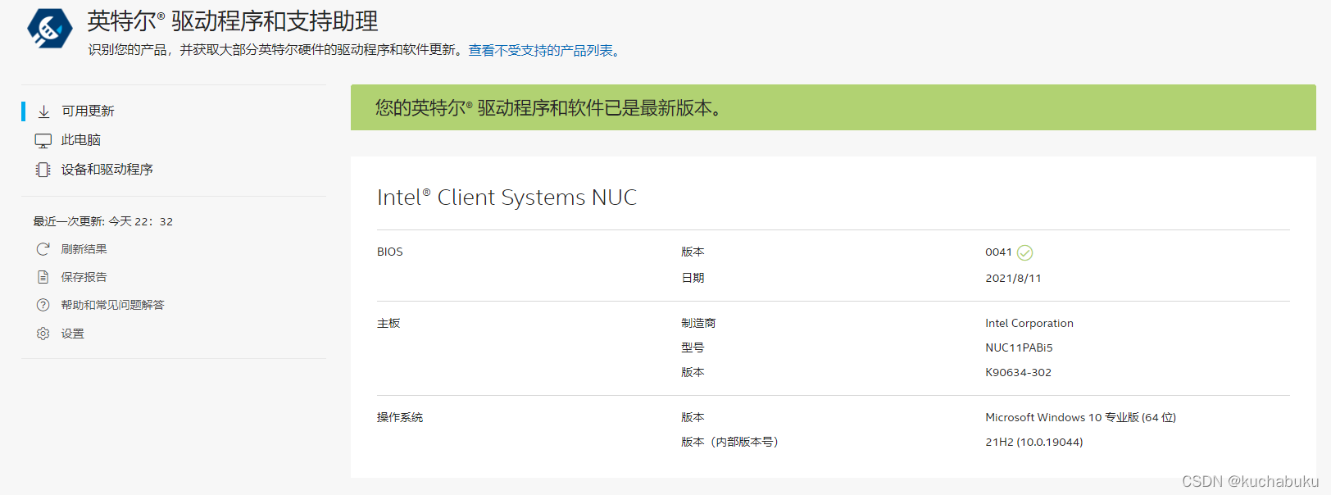
Task: Select Microsoft Windows 10 专业版 text
Action: pyautogui.click(x=1080, y=418)
